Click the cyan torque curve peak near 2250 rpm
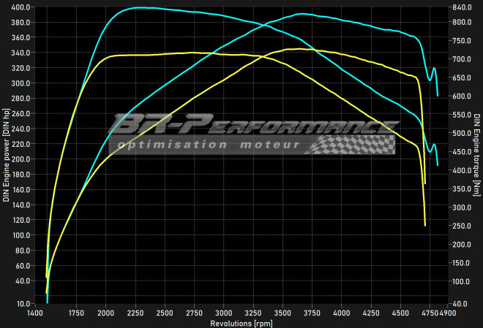 point(137,7)
